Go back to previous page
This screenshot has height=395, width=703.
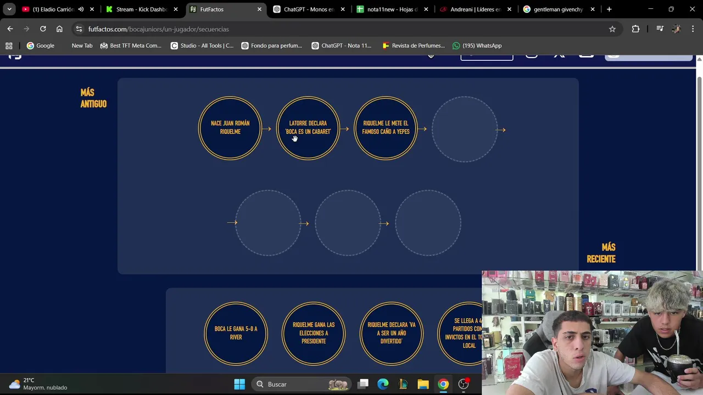coord(10,29)
